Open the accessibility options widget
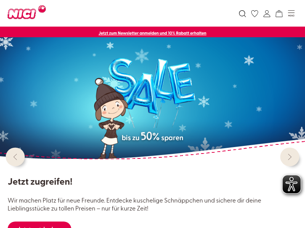Viewport: 305px width, 228px height. [292, 184]
